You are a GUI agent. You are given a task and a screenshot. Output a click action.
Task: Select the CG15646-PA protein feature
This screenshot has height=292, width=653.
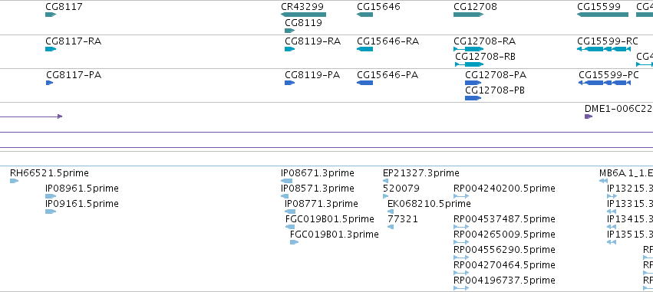[x=364, y=83]
